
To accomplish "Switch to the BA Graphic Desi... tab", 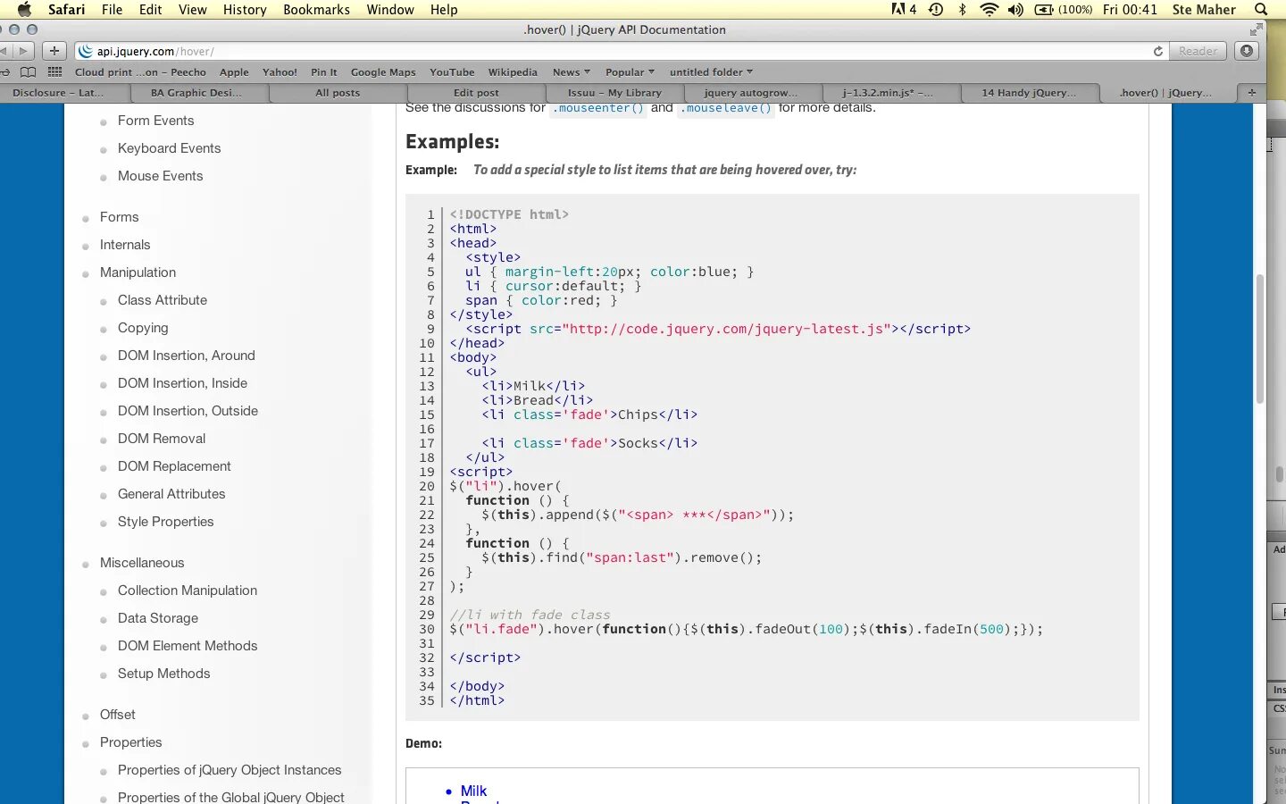I will coord(199,92).
